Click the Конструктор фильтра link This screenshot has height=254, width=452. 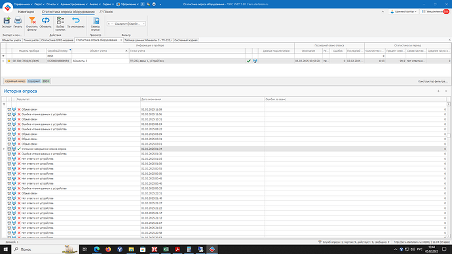[x=433, y=81]
